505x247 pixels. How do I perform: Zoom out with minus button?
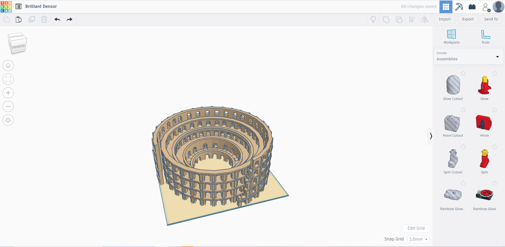pyautogui.click(x=8, y=106)
